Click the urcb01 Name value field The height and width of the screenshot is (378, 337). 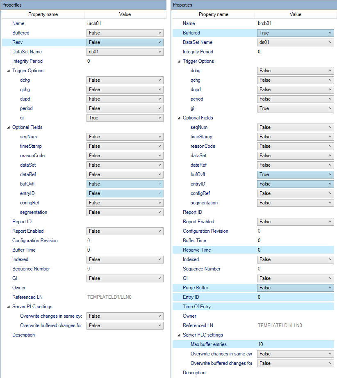click(125, 23)
